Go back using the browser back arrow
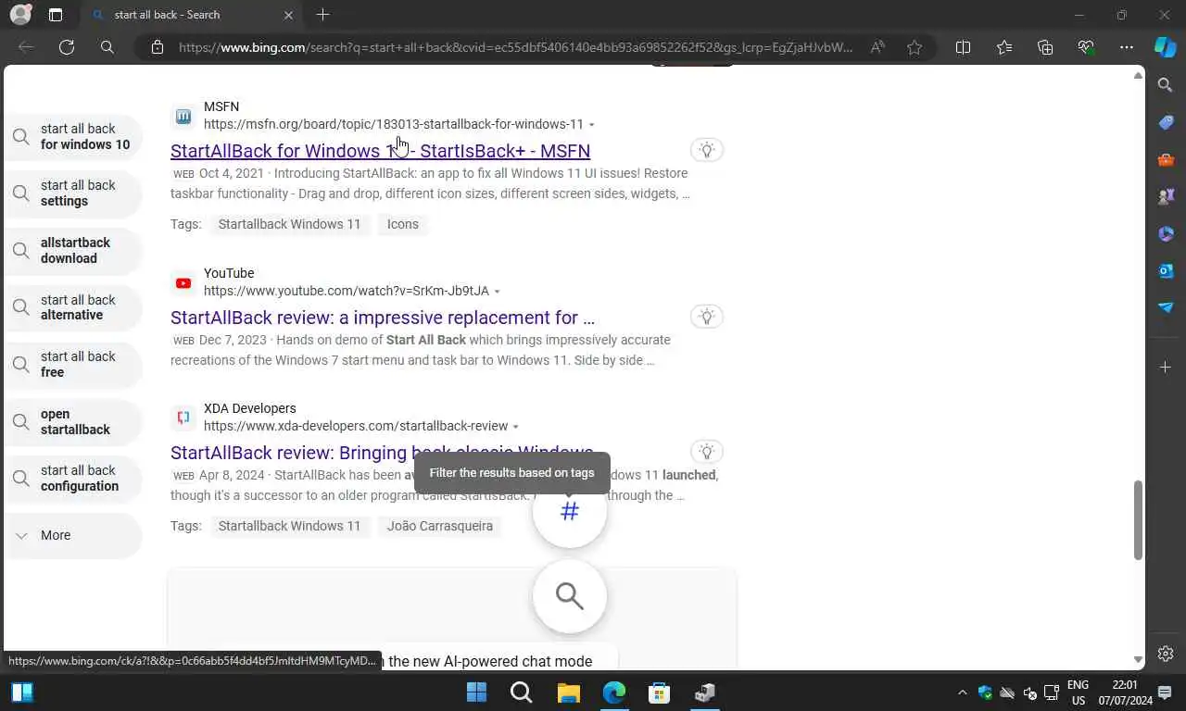The image size is (1186, 711). click(x=26, y=47)
